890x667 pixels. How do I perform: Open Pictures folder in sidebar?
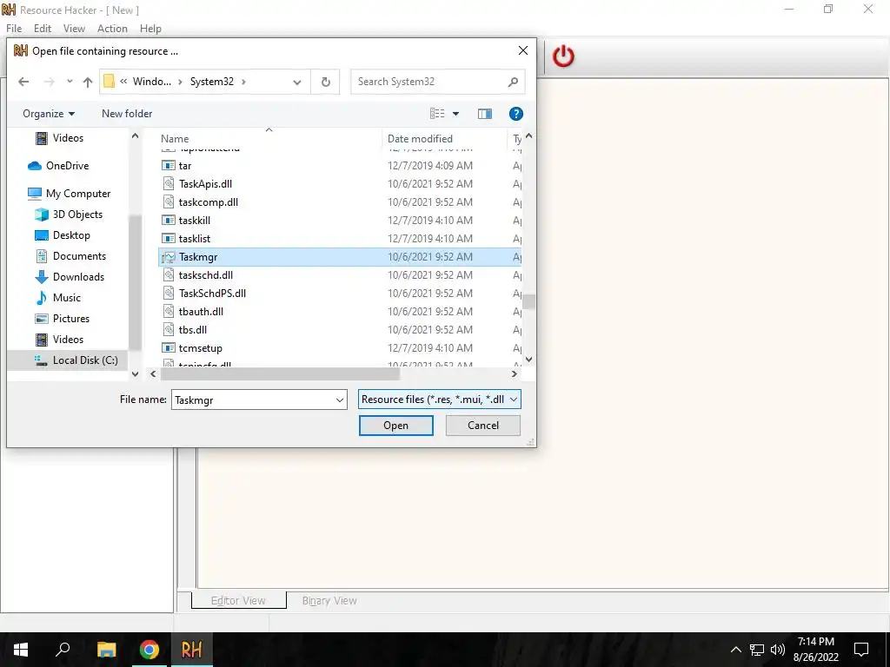pos(63,319)
